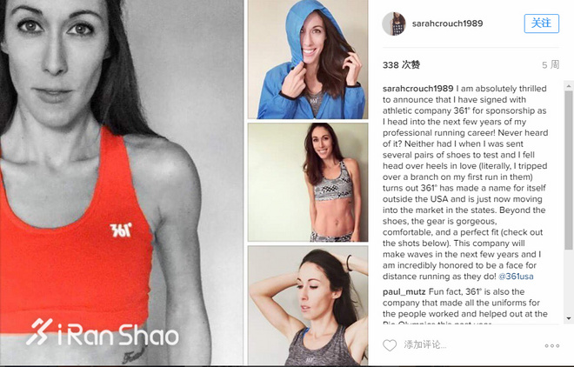
Task: Click the heart like icon
Action: tap(390, 345)
